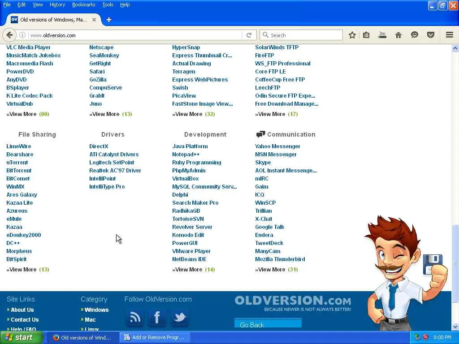This screenshot has height=344, width=459.
Task: Open the FireFTP link
Action: pyautogui.click(x=264, y=56)
